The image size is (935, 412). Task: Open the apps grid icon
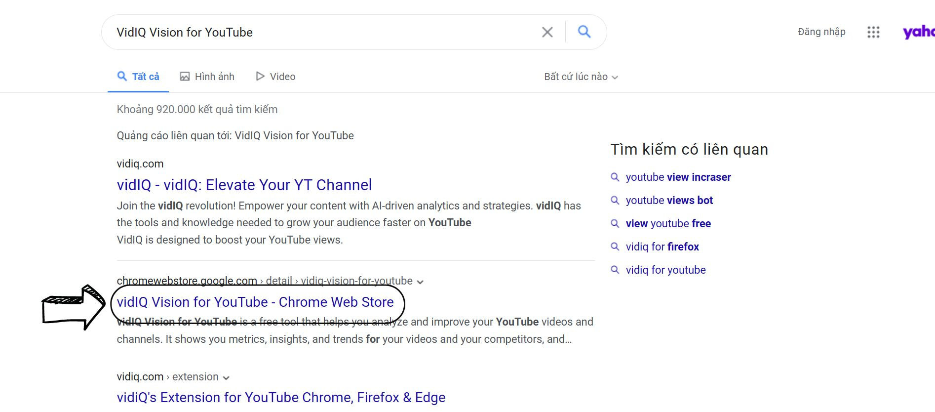click(873, 32)
